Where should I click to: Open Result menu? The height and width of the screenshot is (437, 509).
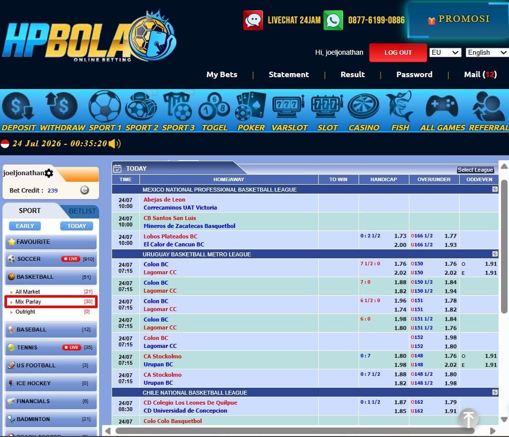pos(353,75)
